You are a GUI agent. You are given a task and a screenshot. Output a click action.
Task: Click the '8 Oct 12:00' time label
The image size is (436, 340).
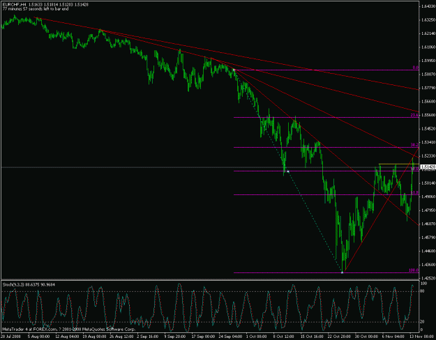click(x=284, y=337)
